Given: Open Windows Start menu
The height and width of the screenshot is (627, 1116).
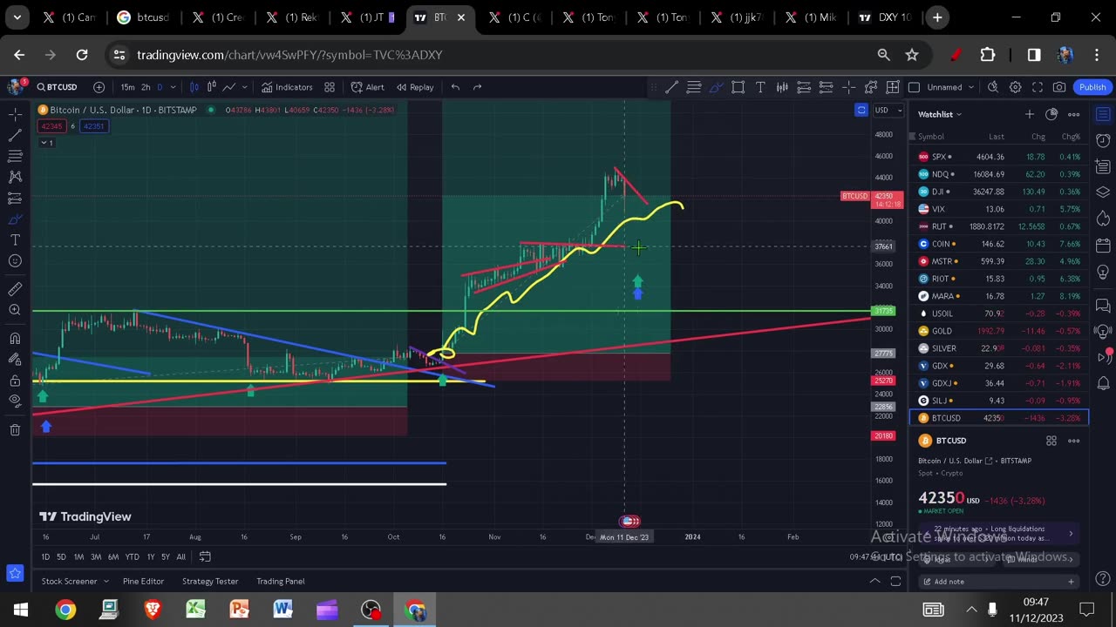Looking at the screenshot, I should click(21, 610).
